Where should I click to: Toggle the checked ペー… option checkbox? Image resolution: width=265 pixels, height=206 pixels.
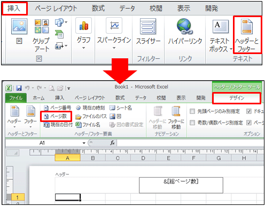pos(249,123)
